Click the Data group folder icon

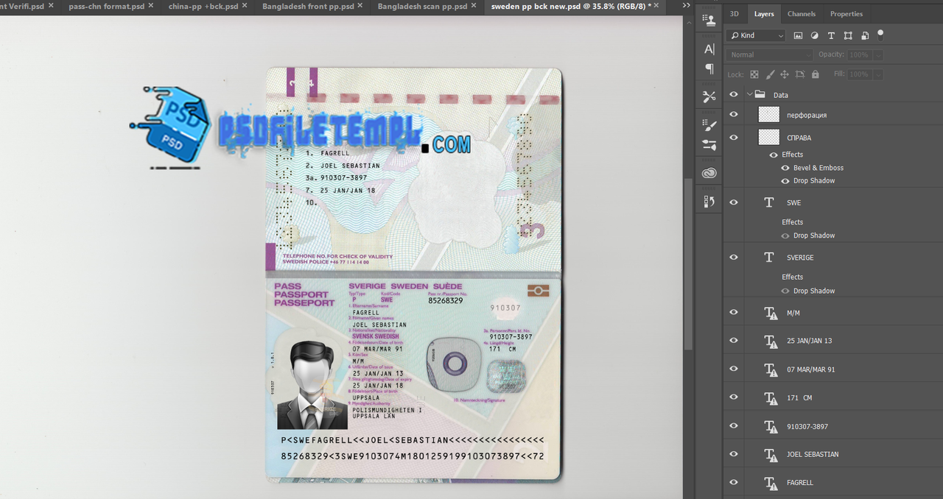pyautogui.click(x=761, y=95)
